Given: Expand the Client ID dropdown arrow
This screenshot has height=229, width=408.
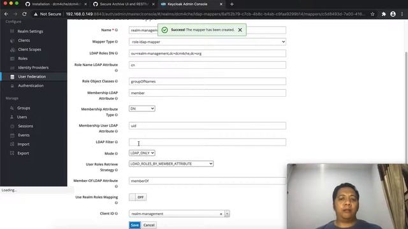Looking at the screenshot, I should (x=227, y=214).
